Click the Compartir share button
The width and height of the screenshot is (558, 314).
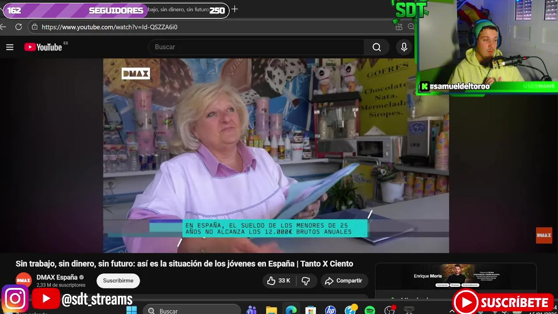[344, 281]
